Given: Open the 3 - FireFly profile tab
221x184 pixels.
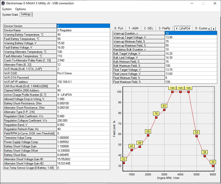Looking at the screenshot, I should coord(164,28).
